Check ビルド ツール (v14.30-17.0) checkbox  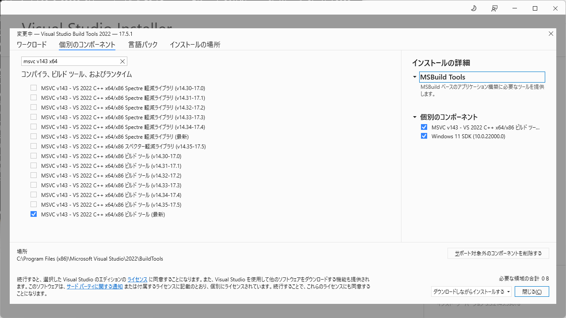[x=34, y=156]
